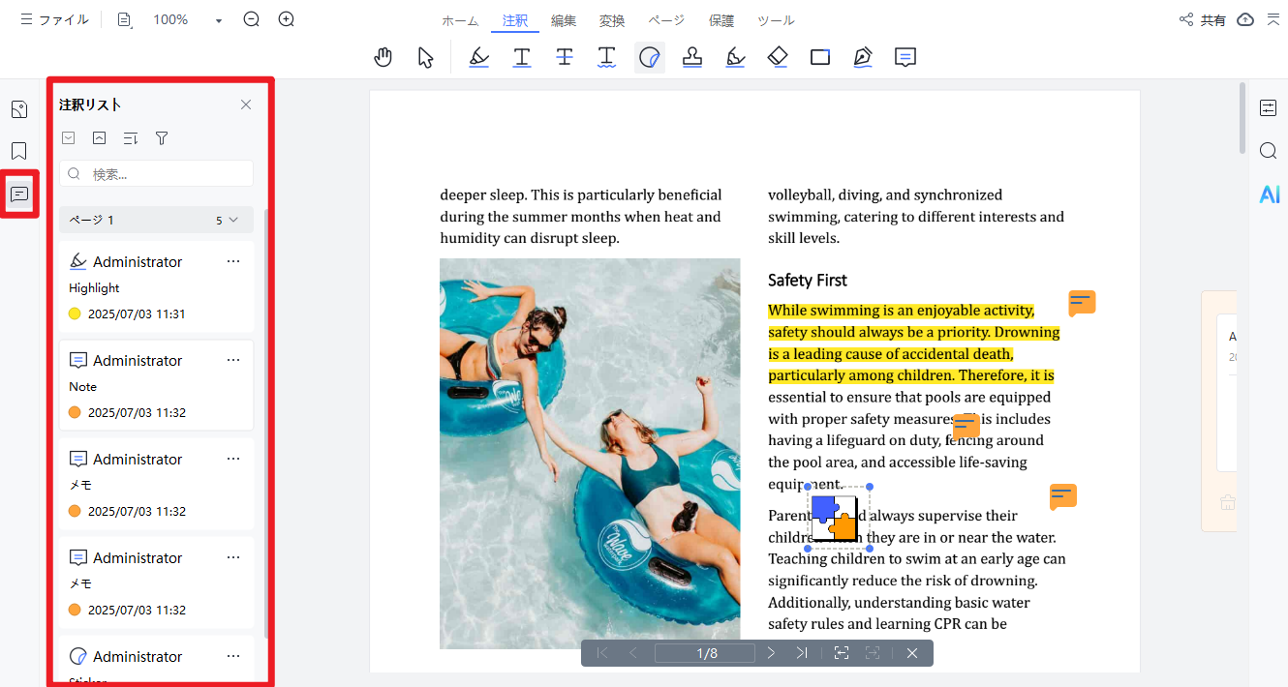Viewport: 1288px width, 687px height.
Task: Zoom out with the minus button
Action: (x=252, y=19)
